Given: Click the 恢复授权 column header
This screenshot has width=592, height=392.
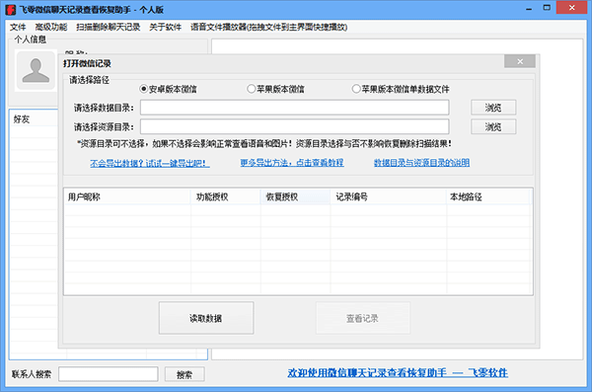Looking at the screenshot, I should coord(295,196).
